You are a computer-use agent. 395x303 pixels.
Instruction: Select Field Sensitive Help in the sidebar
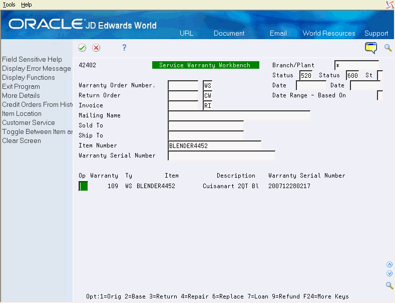32,59
